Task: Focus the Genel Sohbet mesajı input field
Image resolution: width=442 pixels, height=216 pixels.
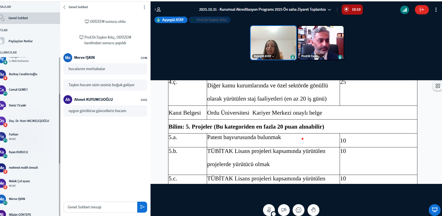Action: point(100,207)
